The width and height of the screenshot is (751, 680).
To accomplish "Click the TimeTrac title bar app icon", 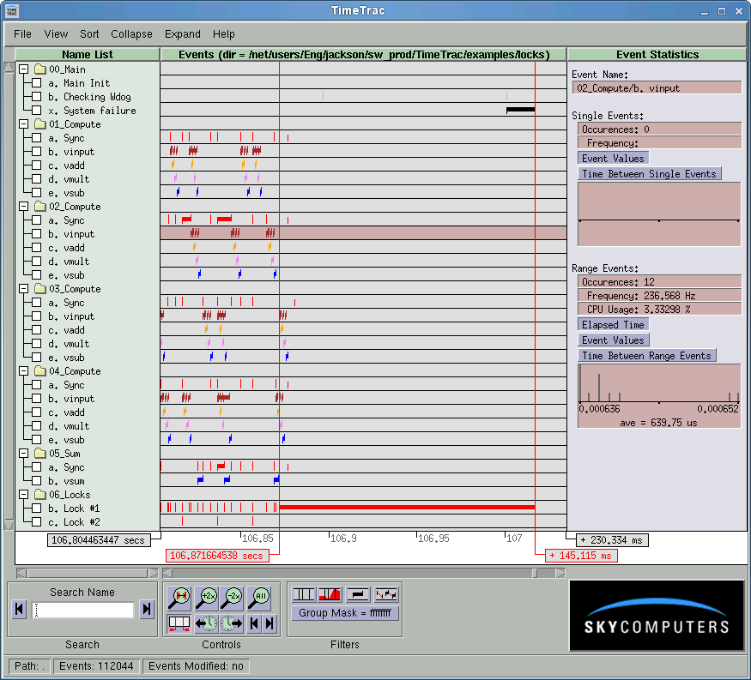I will 12,10.
